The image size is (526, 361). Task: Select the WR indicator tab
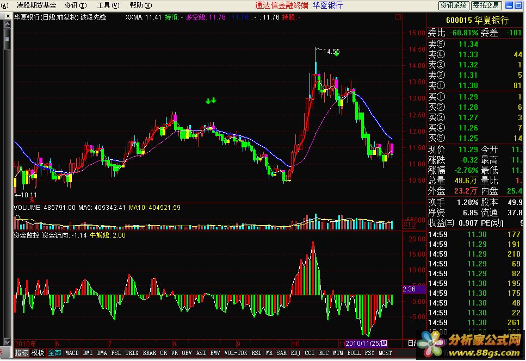tap(269, 353)
